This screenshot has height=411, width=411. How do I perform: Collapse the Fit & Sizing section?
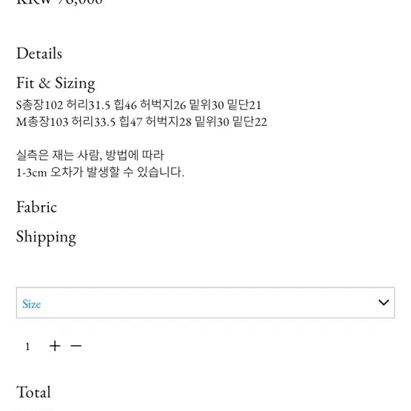[56, 84]
